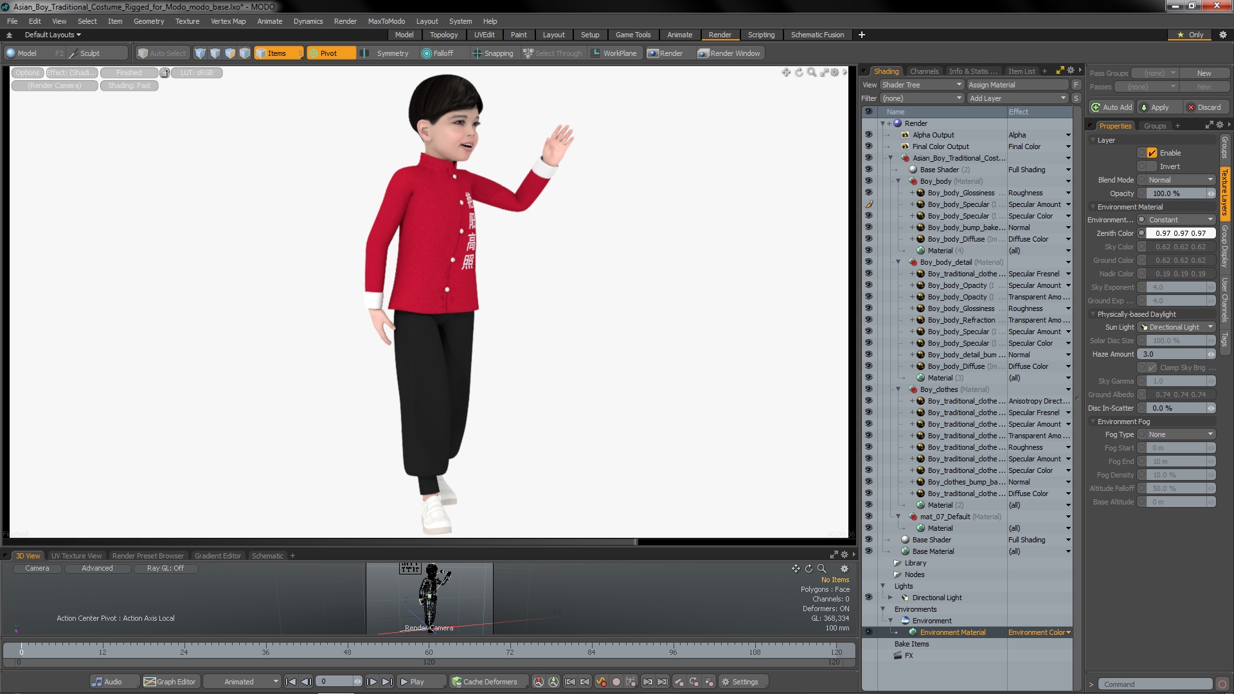Activate Items selection mode
The width and height of the screenshot is (1234, 694).
point(278,53)
